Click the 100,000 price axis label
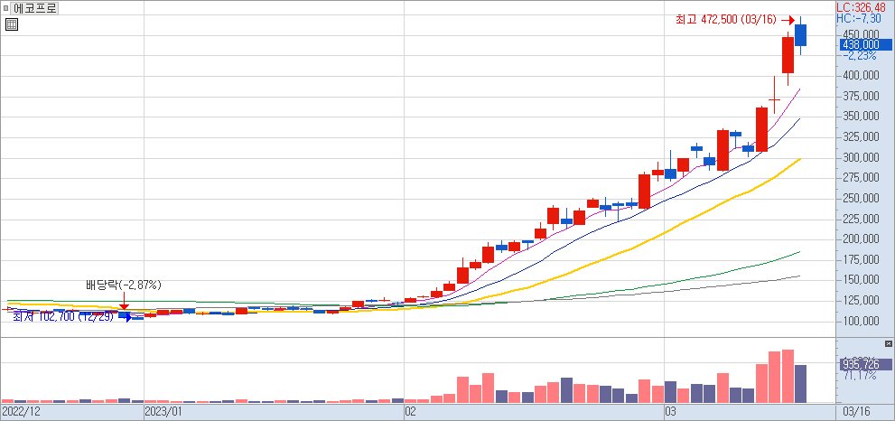The width and height of the screenshot is (895, 421). [x=862, y=321]
